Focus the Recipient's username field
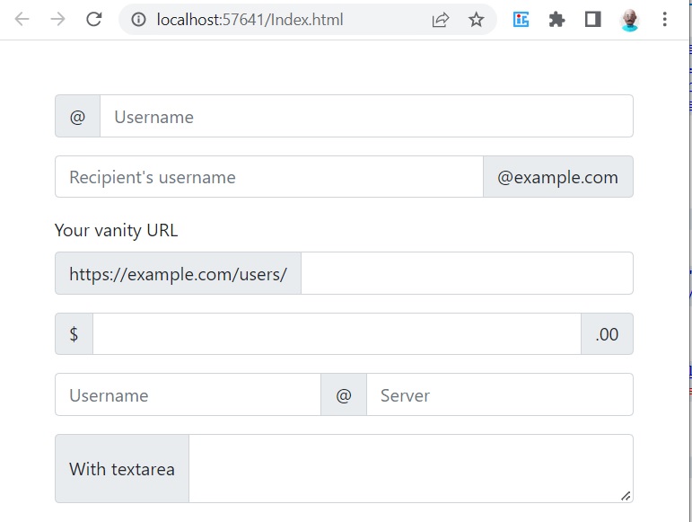The width and height of the screenshot is (692, 522). point(269,177)
